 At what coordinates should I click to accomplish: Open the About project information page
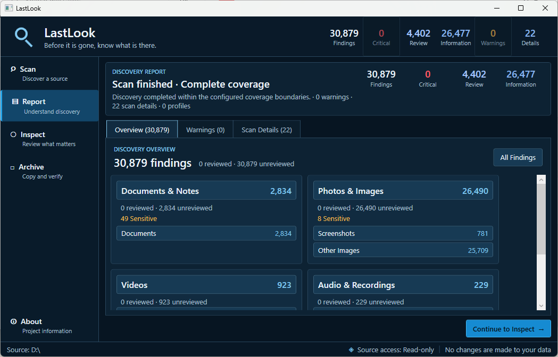point(49,326)
